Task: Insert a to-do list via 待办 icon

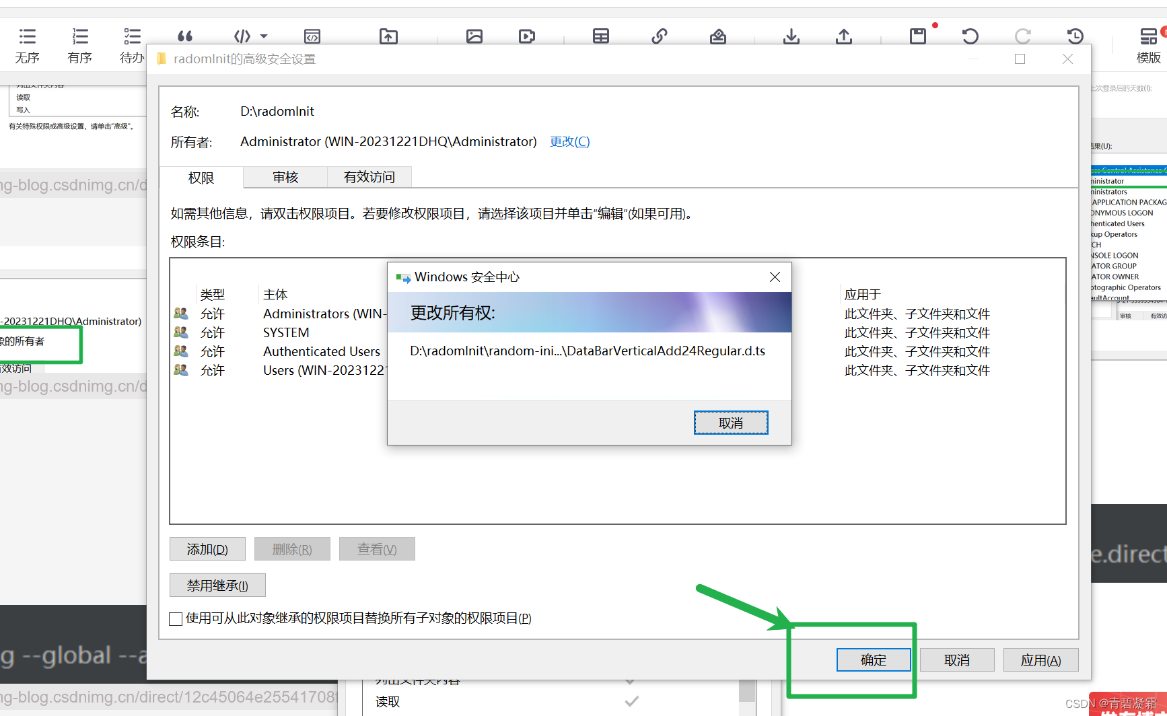Action: tap(132, 45)
